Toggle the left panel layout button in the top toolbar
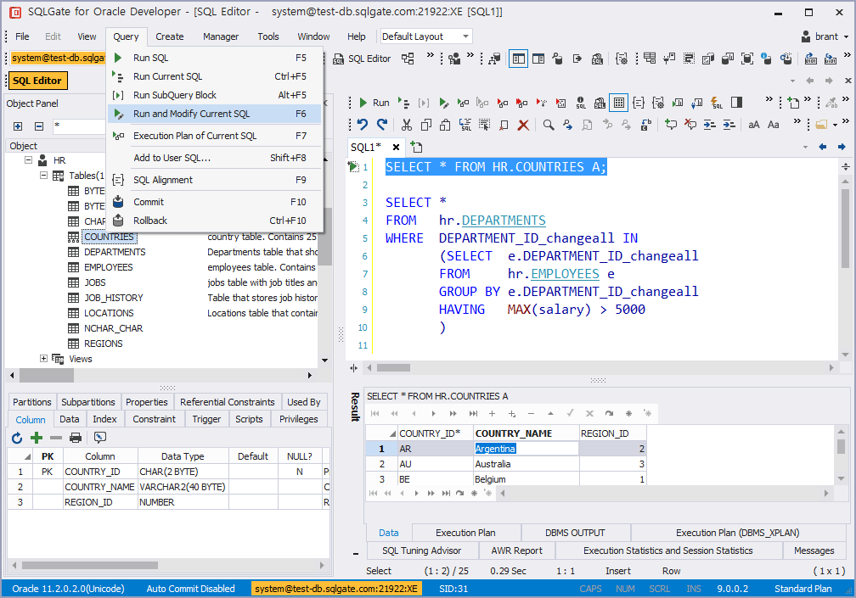This screenshot has width=856, height=598. click(517, 59)
